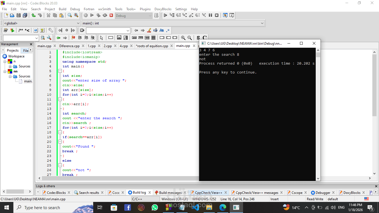Run the compiled program
Screen dimensions: 379x213
click(x=92, y=16)
